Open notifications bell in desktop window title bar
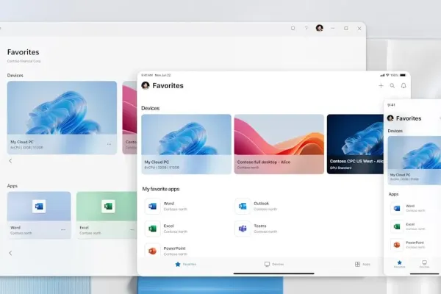 [x=293, y=28]
